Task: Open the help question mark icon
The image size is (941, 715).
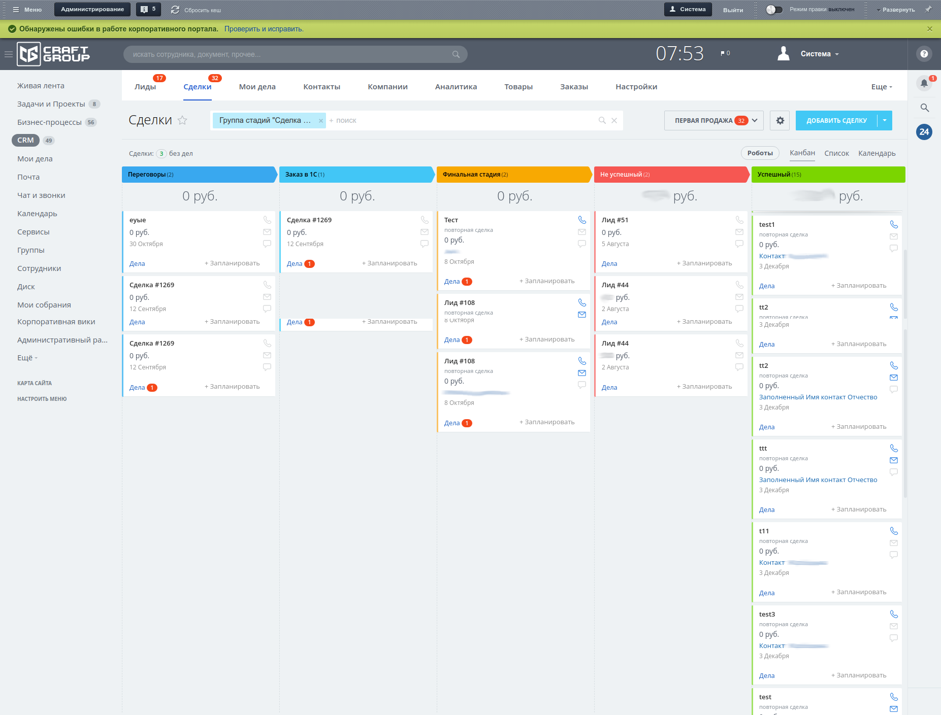Action: pos(924,54)
